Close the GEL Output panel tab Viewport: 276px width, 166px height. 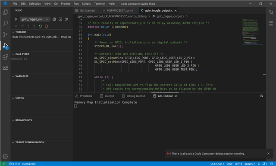click(x=176, y=96)
